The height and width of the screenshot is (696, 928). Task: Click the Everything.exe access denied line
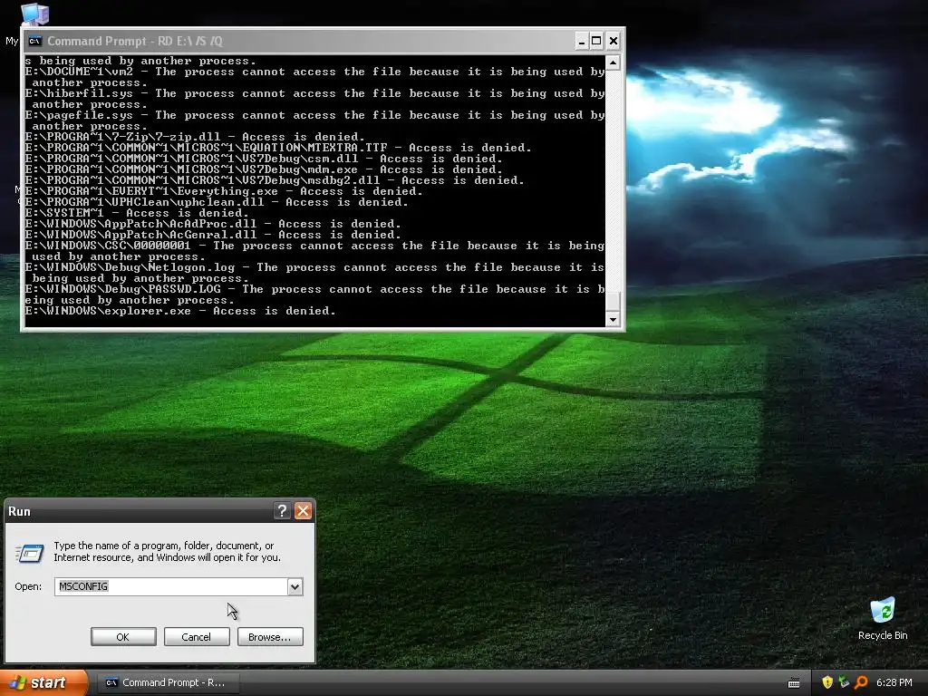pos(224,191)
